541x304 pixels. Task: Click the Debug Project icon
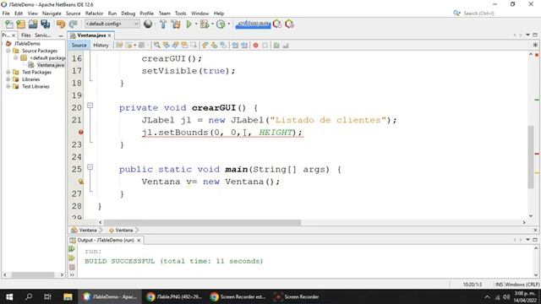tap(205, 24)
